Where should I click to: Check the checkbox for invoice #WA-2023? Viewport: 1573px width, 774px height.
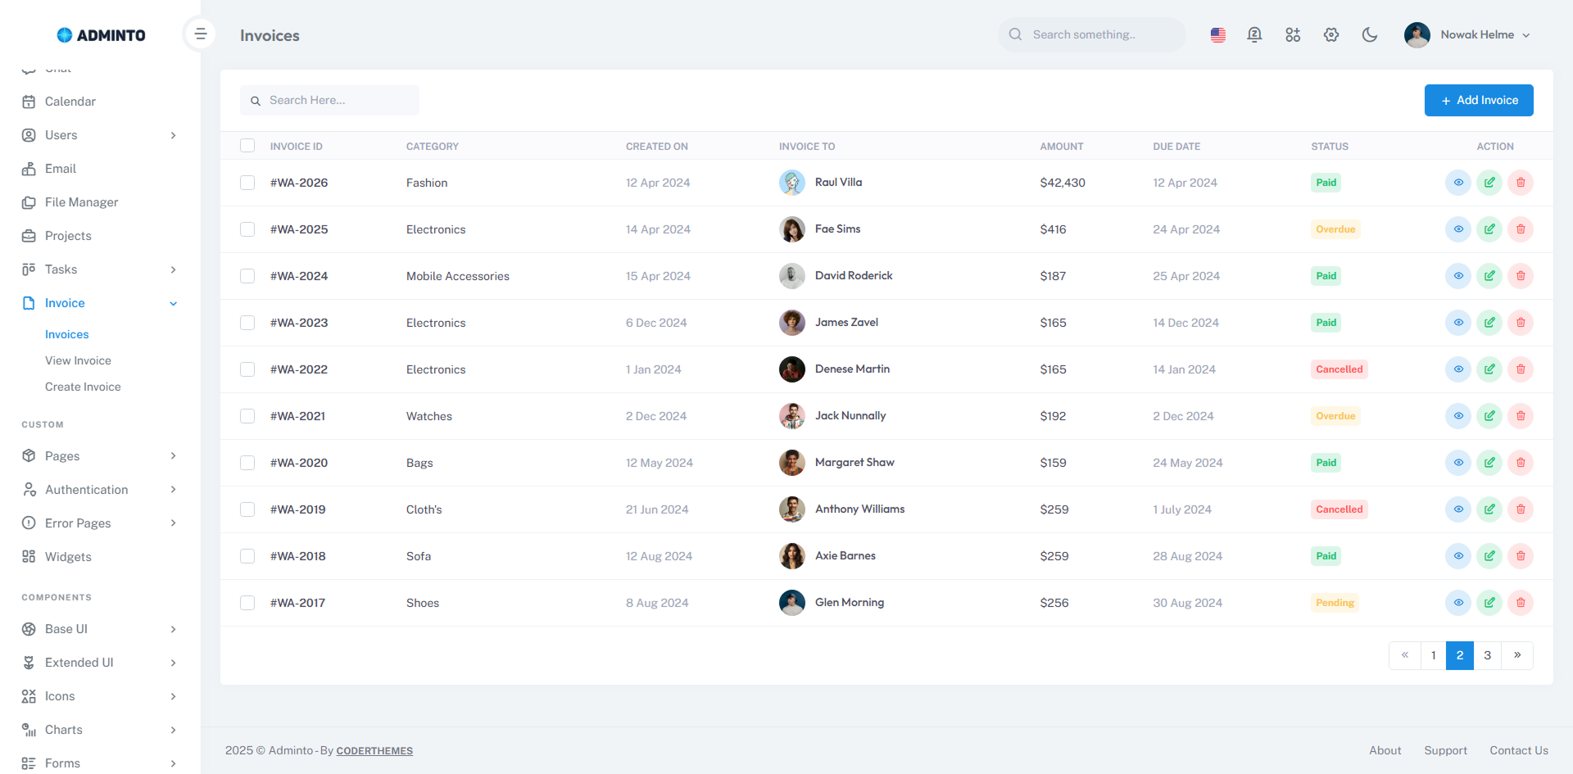pyautogui.click(x=247, y=323)
